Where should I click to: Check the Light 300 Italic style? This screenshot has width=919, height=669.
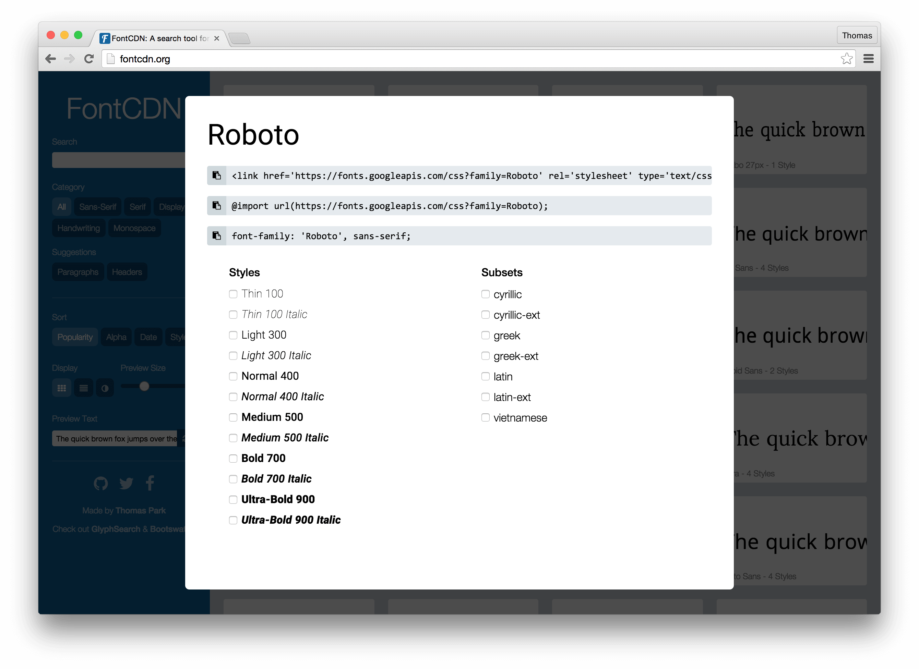click(x=233, y=355)
